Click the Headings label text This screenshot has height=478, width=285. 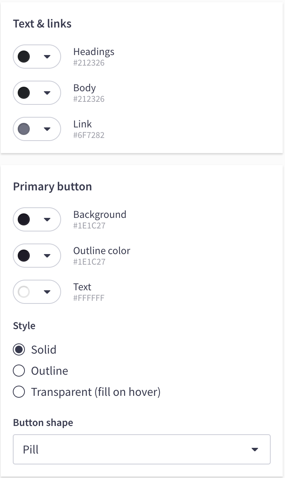point(94,52)
